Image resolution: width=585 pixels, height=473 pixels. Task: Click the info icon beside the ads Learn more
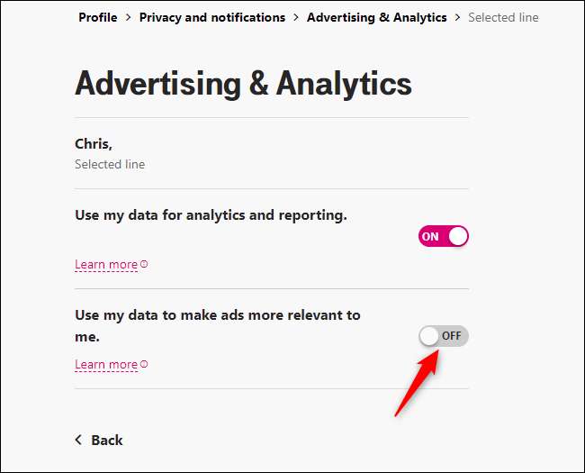click(x=144, y=365)
